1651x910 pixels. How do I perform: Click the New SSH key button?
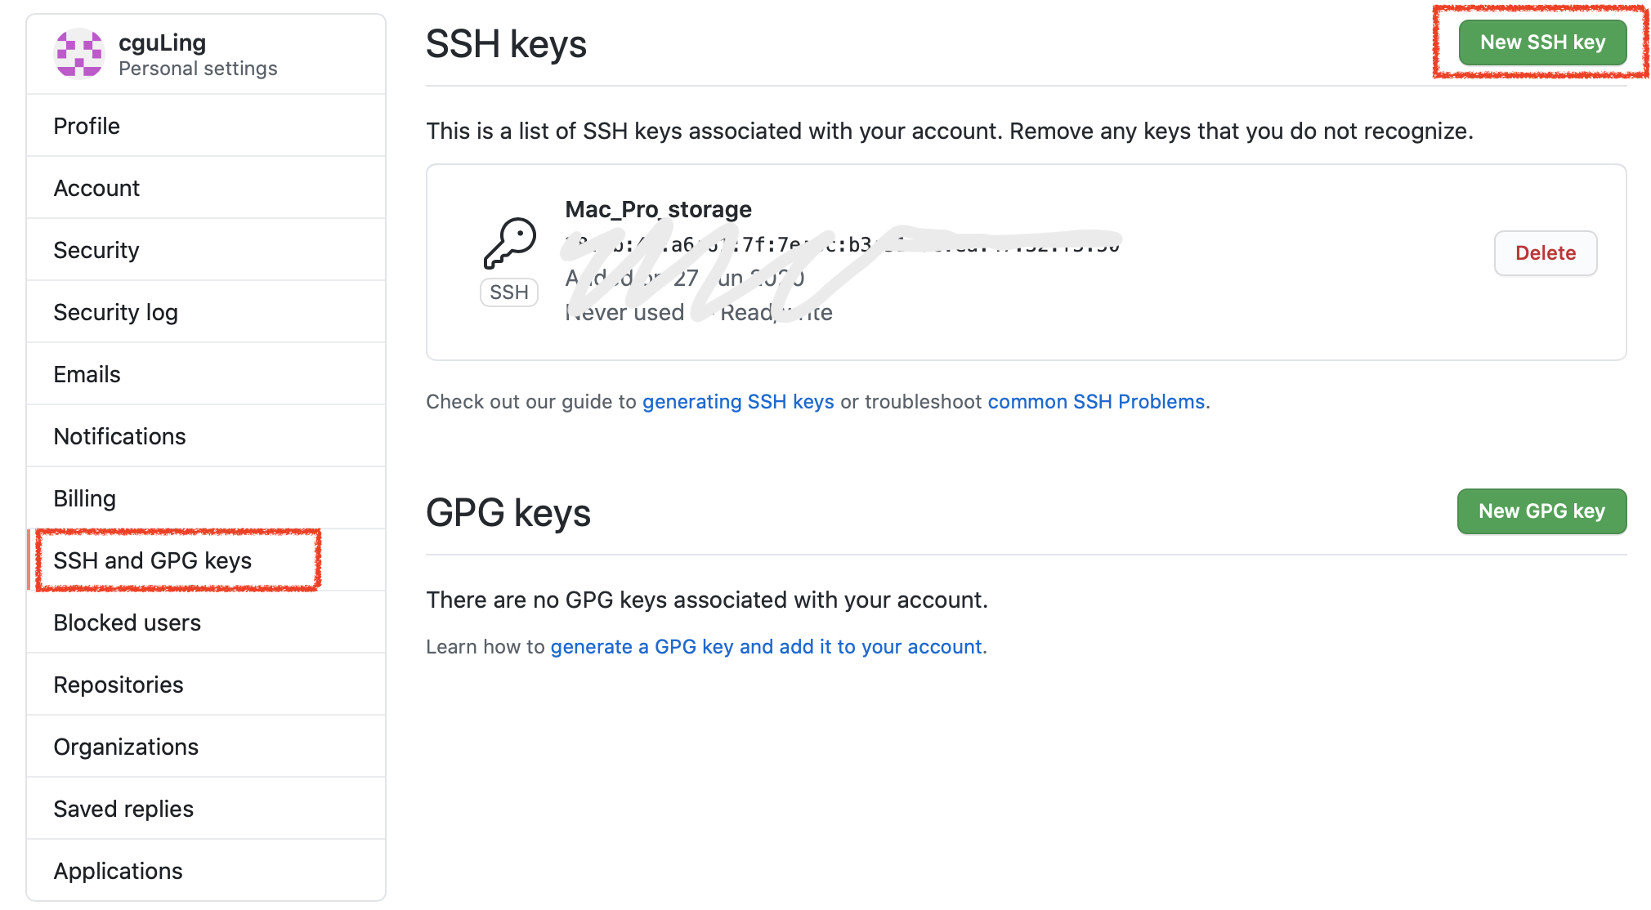click(x=1542, y=42)
